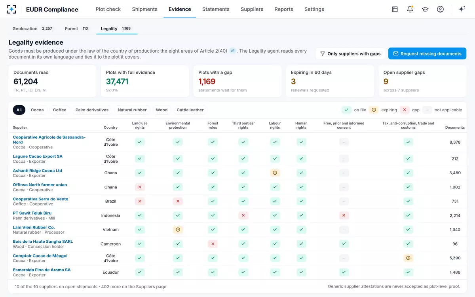Click Ashanti Ridge's expiring labour rights icon
Screen dimensions: 475x297
[275, 173]
